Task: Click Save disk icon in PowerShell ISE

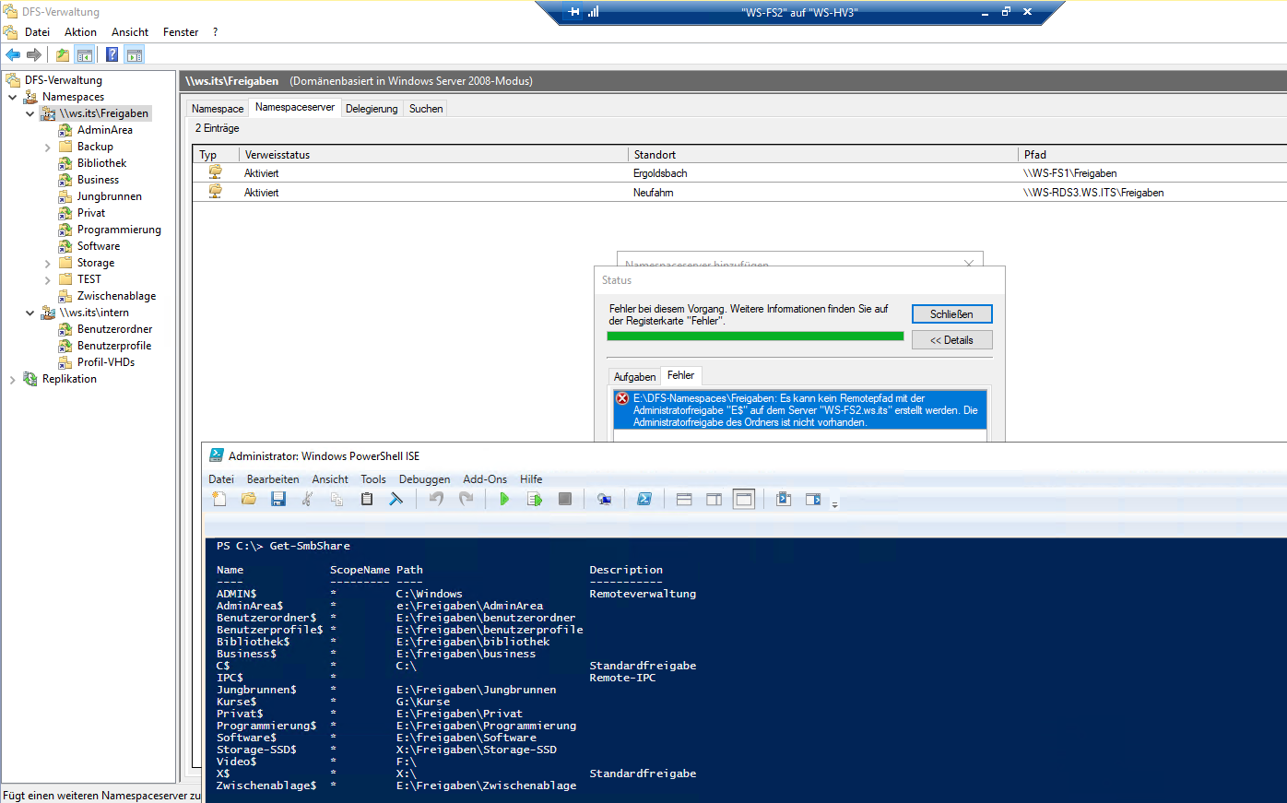Action: [x=278, y=499]
